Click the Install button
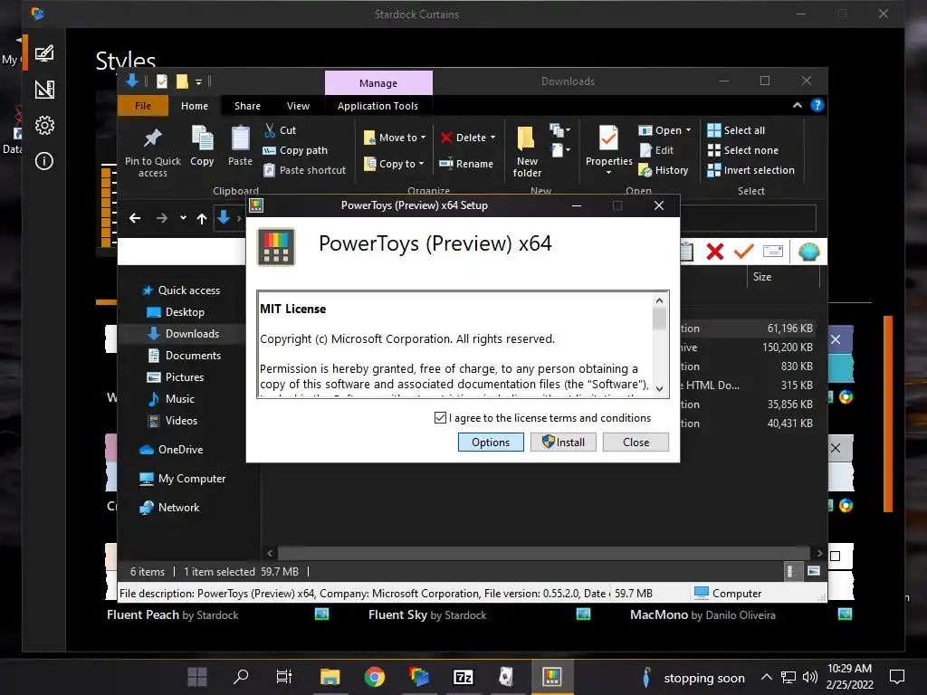The width and height of the screenshot is (927, 695). click(563, 442)
